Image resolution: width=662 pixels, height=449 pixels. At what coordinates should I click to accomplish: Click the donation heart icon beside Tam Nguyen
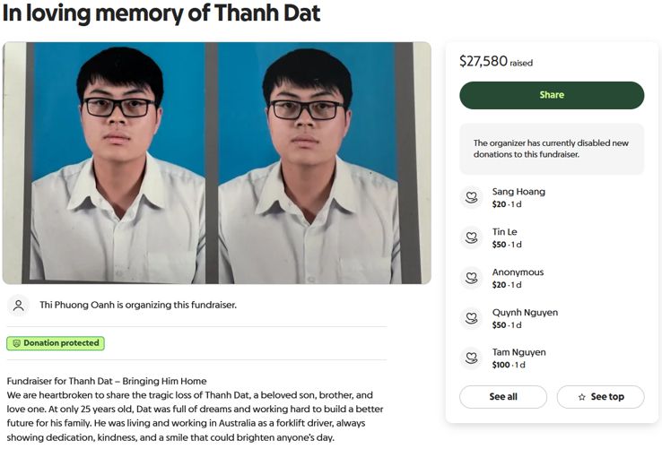point(471,358)
